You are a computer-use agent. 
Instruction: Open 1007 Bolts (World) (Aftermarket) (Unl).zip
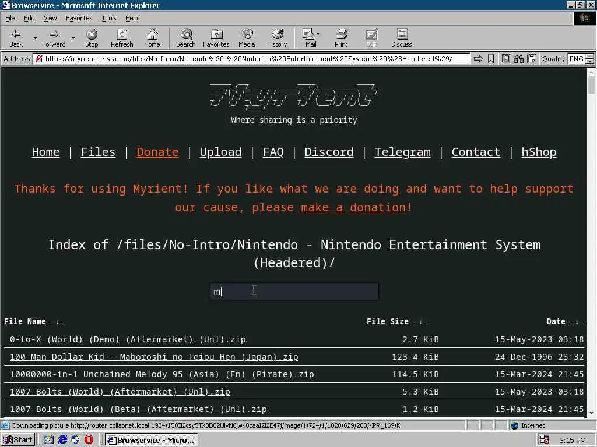(120, 392)
